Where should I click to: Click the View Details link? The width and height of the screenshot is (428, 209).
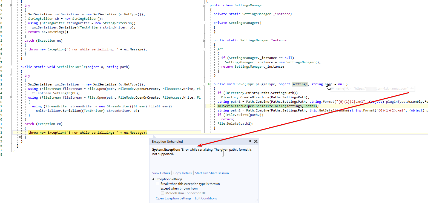[161, 173]
